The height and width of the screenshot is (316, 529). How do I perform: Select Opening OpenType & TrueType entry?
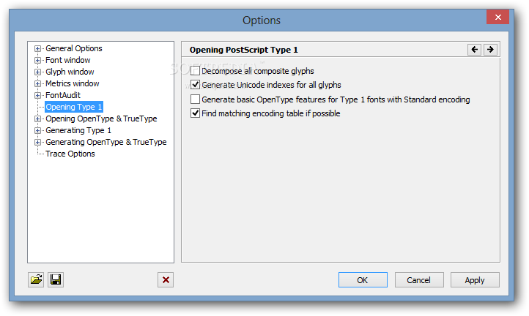101,118
